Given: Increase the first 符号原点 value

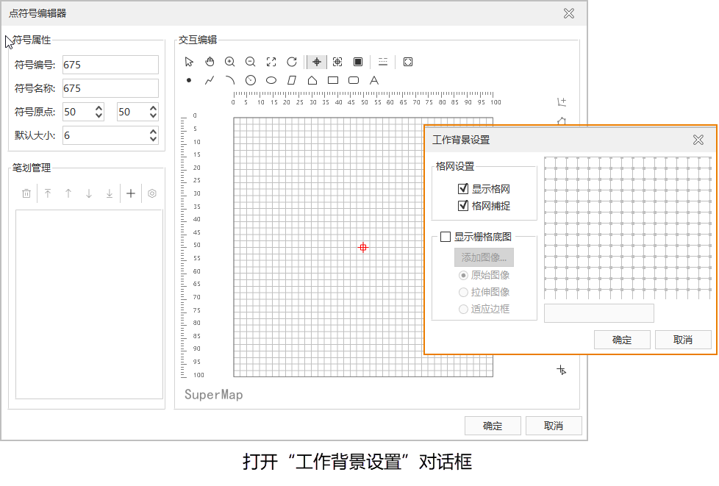Looking at the screenshot, I should (x=99, y=107).
